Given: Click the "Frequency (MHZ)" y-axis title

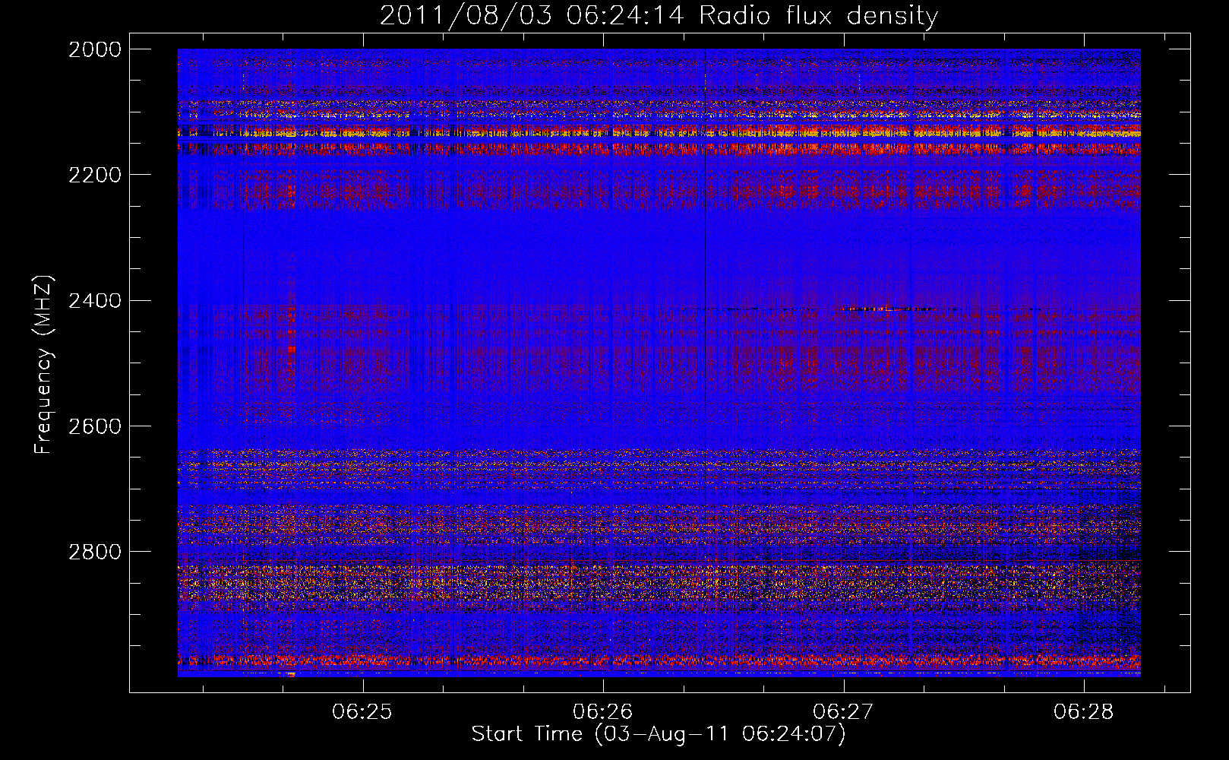Looking at the screenshot, I should [44, 365].
